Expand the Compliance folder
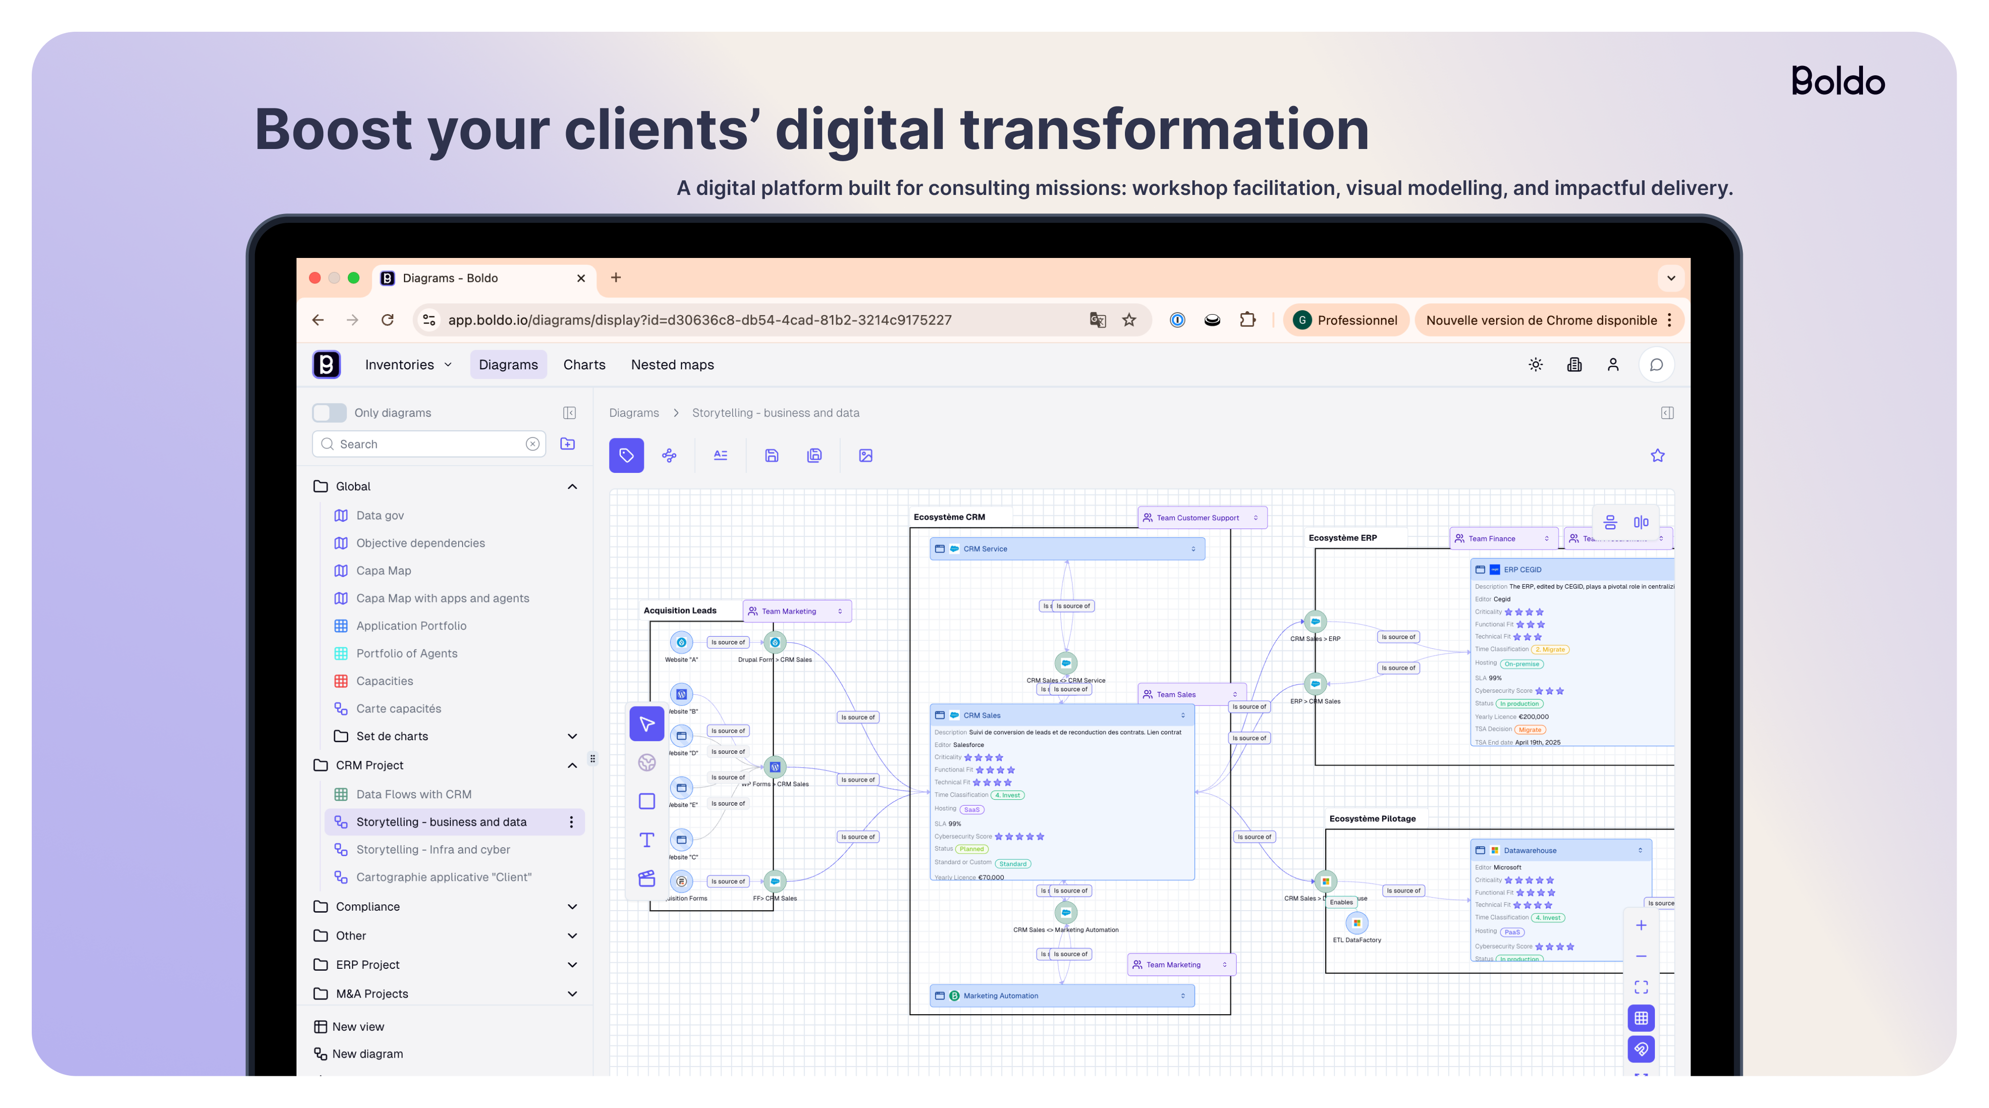This screenshot has width=1989, height=1108. click(x=572, y=906)
